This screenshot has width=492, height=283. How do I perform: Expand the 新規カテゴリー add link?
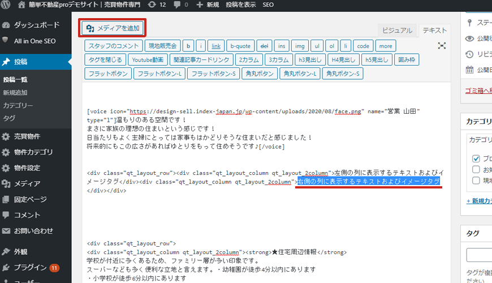478,201
